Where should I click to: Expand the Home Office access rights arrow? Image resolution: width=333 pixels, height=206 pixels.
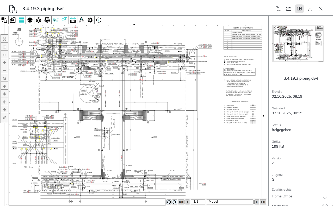pyautogui.click(x=325, y=196)
